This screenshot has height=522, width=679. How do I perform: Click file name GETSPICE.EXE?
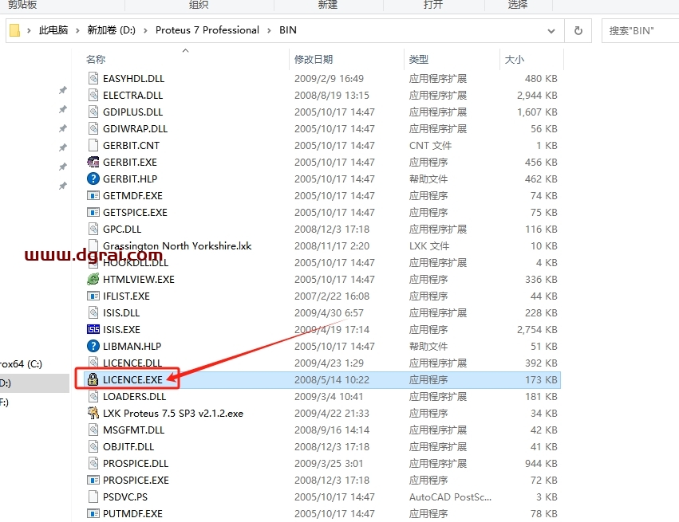point(135,212)
